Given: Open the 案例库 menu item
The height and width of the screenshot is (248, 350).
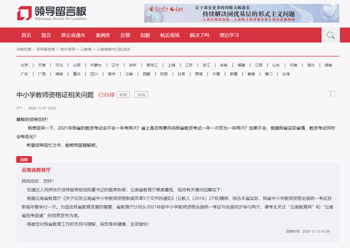Looking at the screenshot, I should click(x=103, y=35).
